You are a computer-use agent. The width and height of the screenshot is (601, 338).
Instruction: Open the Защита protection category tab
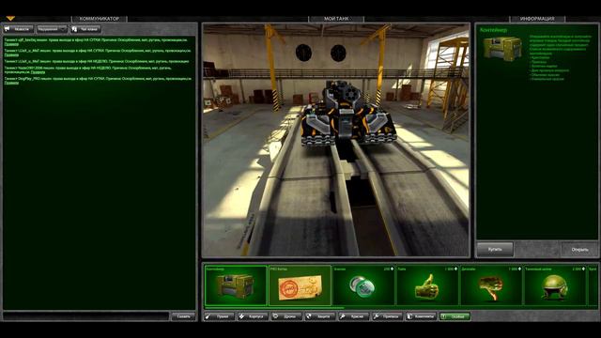tap(319, 316)
